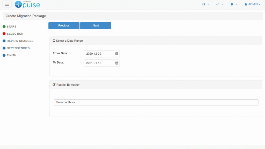The width and height of the screenshot is (265, 149).
Task: Go to the FINISH step
Action: [11, 55]
